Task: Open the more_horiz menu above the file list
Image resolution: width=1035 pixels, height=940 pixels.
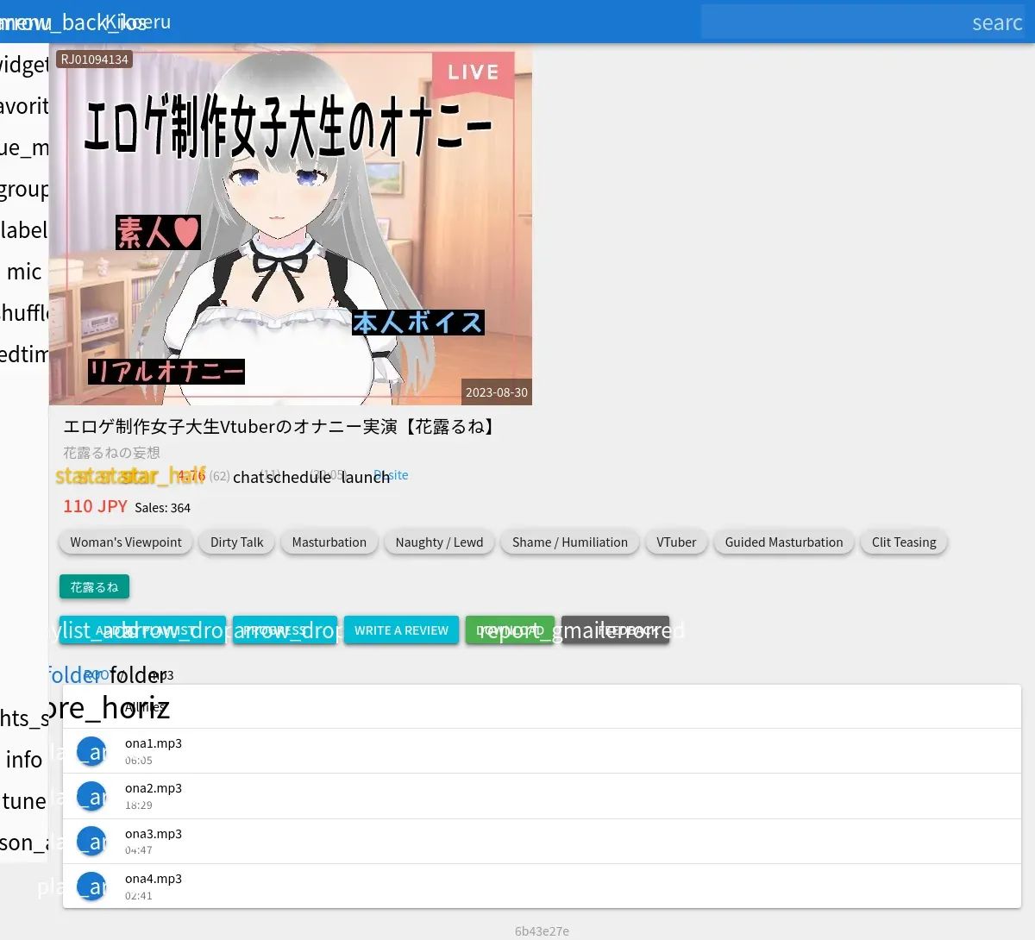Action: point(108,708)
